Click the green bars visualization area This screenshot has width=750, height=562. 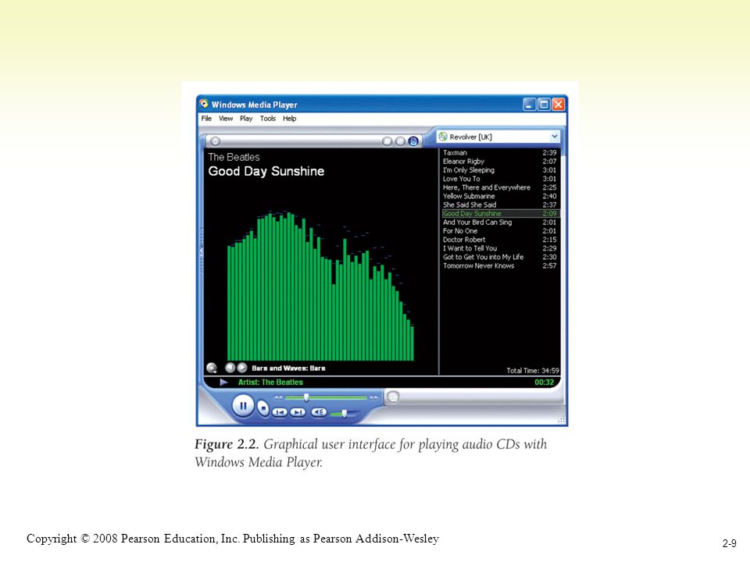320,286
